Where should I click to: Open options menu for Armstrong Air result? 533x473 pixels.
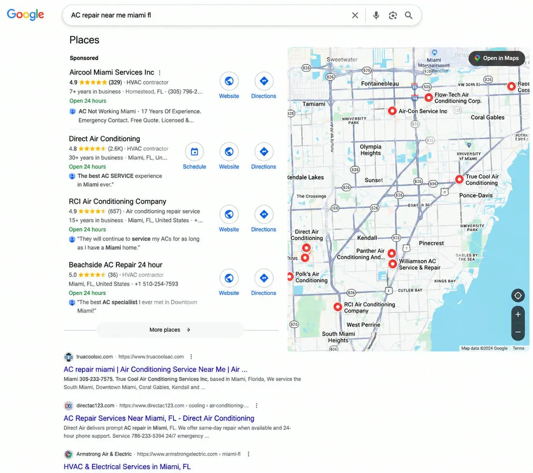249,454
